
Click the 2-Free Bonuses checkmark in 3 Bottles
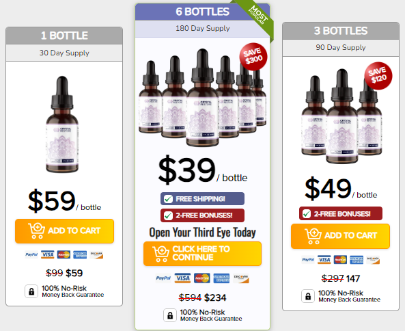pyautogui.click(x=307, y=213)
